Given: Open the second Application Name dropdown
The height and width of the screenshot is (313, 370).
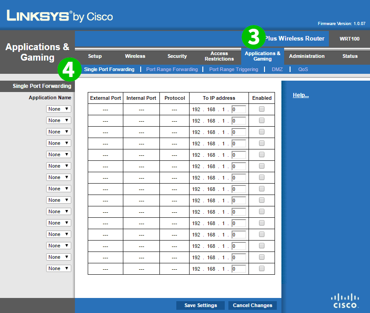Looking at the screenshot, I should [58, 120].
